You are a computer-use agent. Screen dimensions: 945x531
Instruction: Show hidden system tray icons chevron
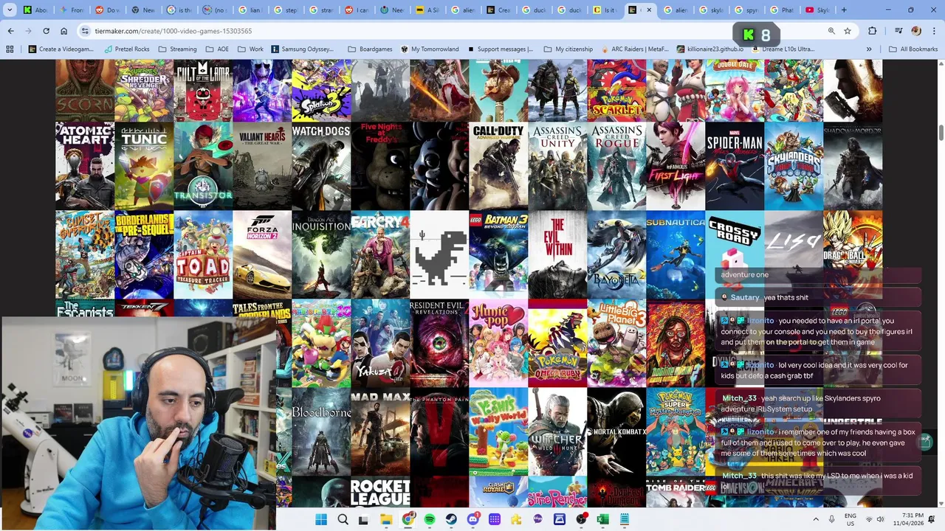pos(816,519)
